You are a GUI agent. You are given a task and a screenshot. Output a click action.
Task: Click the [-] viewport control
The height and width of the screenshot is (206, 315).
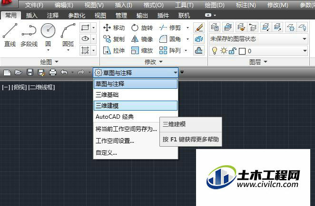[6, 87]
